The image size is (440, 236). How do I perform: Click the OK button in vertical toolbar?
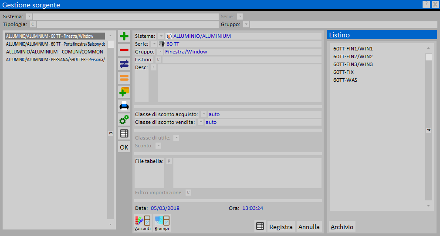pyautogui.click(x=124, y=147)
